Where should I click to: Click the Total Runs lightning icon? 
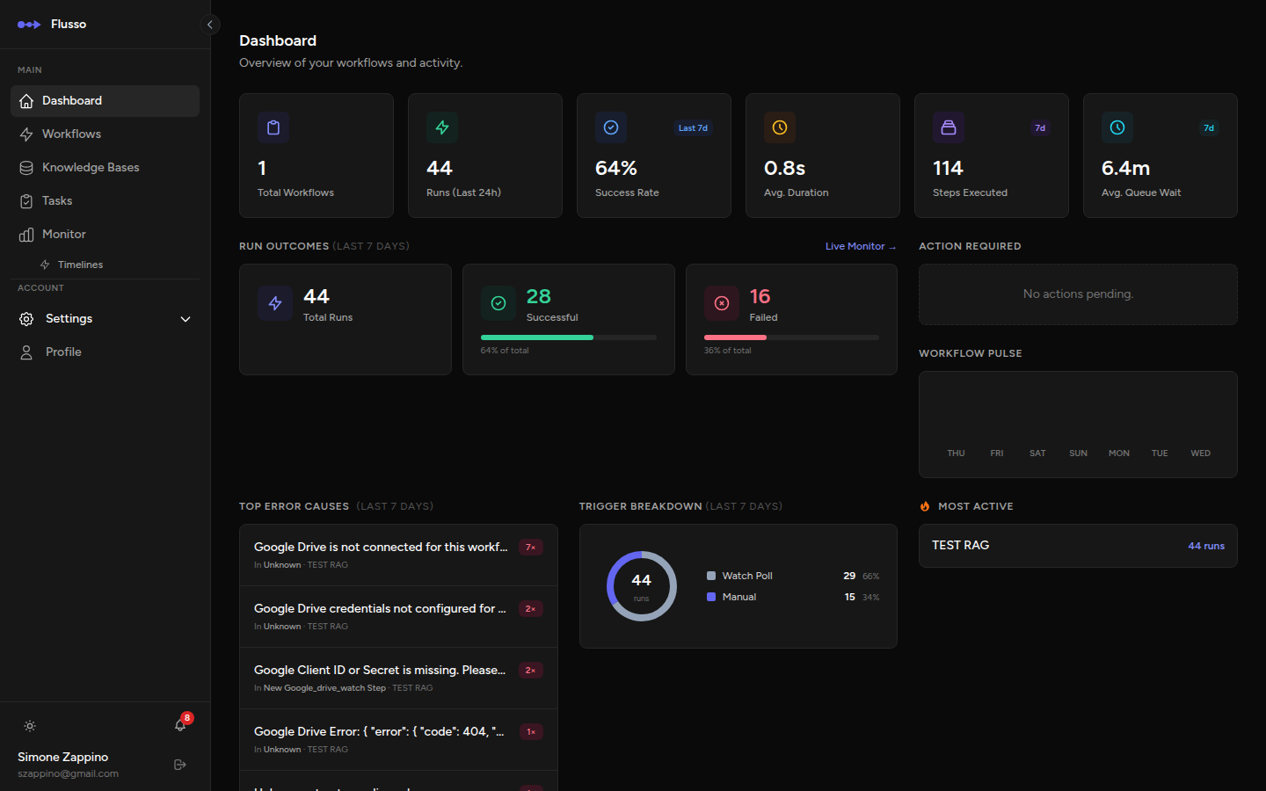pos(275,303)
